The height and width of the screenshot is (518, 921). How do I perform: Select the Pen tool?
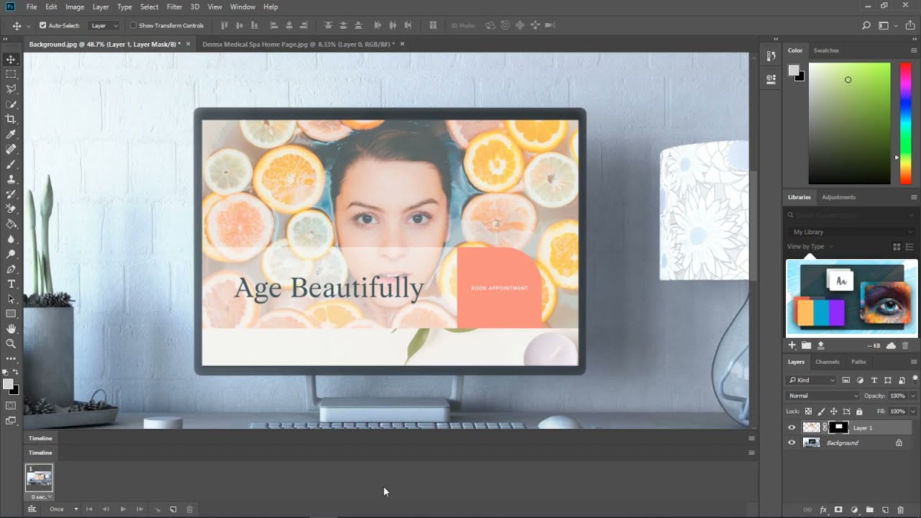11,269
